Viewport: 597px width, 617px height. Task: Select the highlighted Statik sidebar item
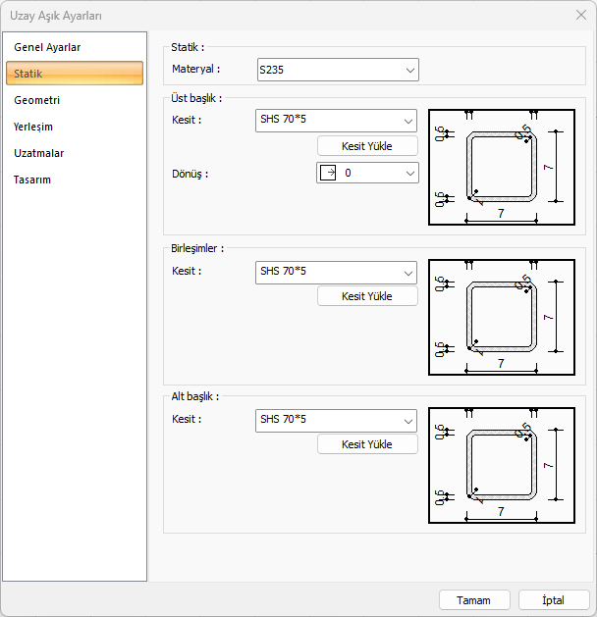[x=75, y=74]
